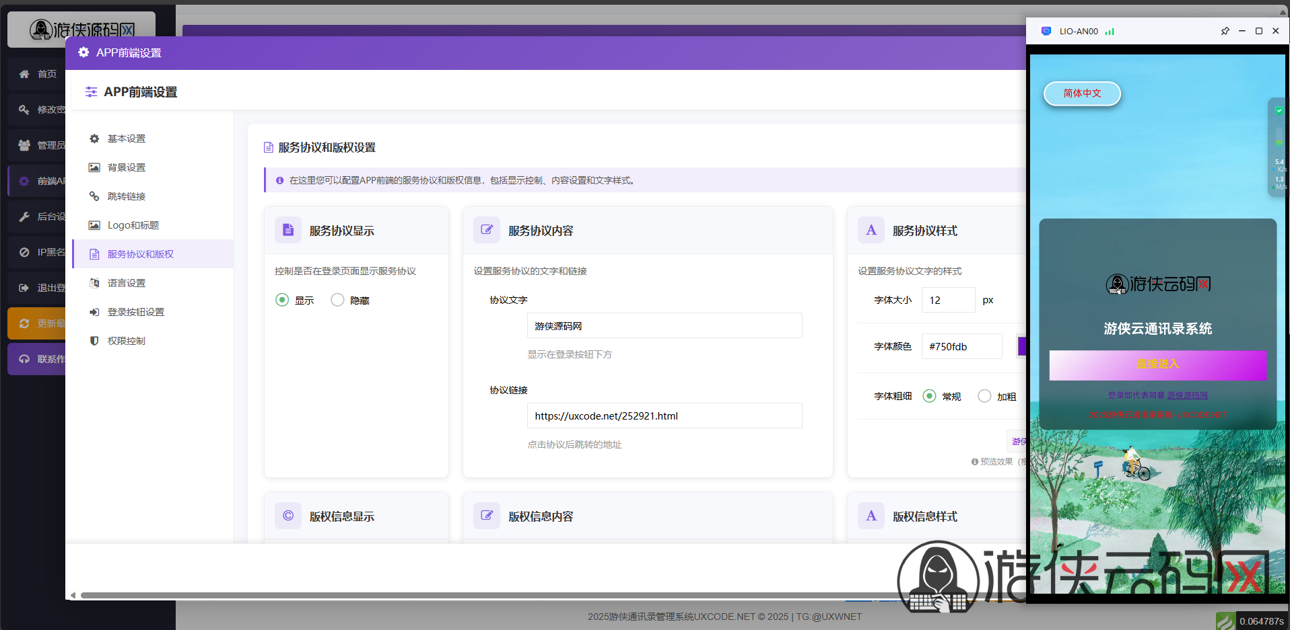Click the purple 联系作者 headset button
Screen dimensions: 1290x630
(x=37, y=359)
